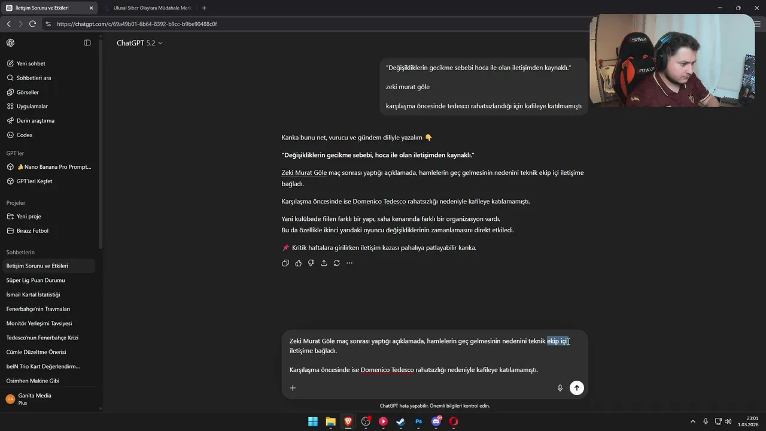Open ChatGPT 5.2 model dropdown
This screenshot has width=766, height=431.
[x=139, y=43]
